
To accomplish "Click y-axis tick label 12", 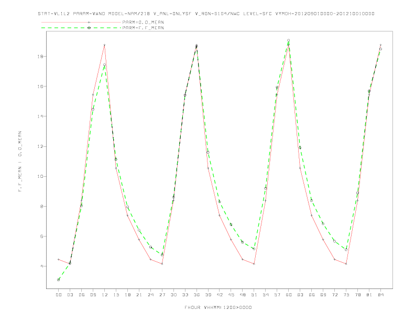I will pos(40,146).
